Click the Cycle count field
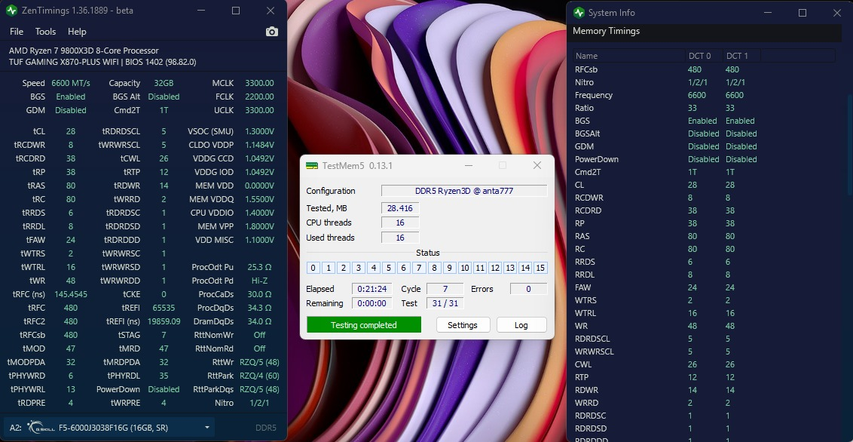Image resolution: width=853 pixels, height=442 pixels. click(x=445, y=289)
